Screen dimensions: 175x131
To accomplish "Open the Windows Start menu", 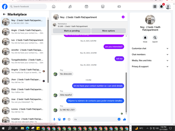I will coord(3,128).
